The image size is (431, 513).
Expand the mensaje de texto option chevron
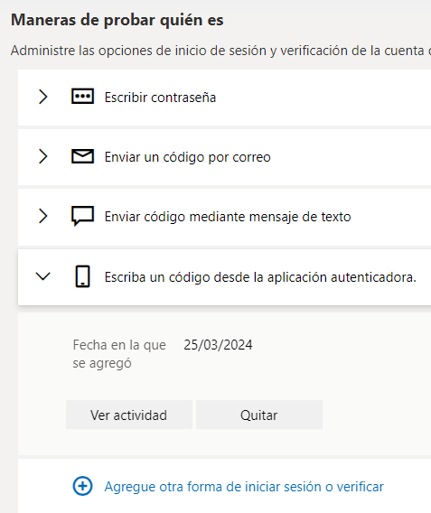43,216
